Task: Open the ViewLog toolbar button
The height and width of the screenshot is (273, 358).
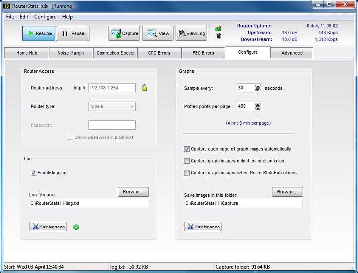Action: click(x=191, y=33)
